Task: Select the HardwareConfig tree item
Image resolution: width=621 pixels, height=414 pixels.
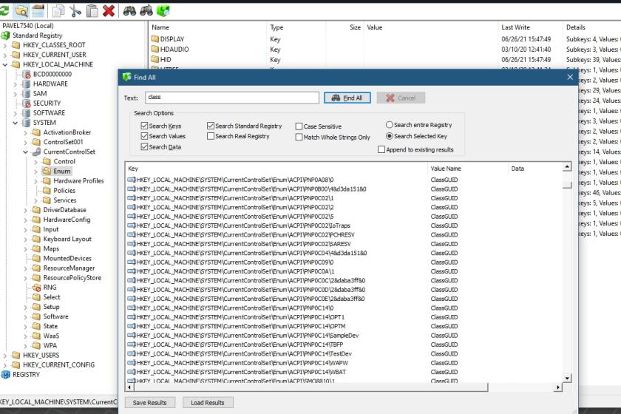Action: [x=67, y=220]
